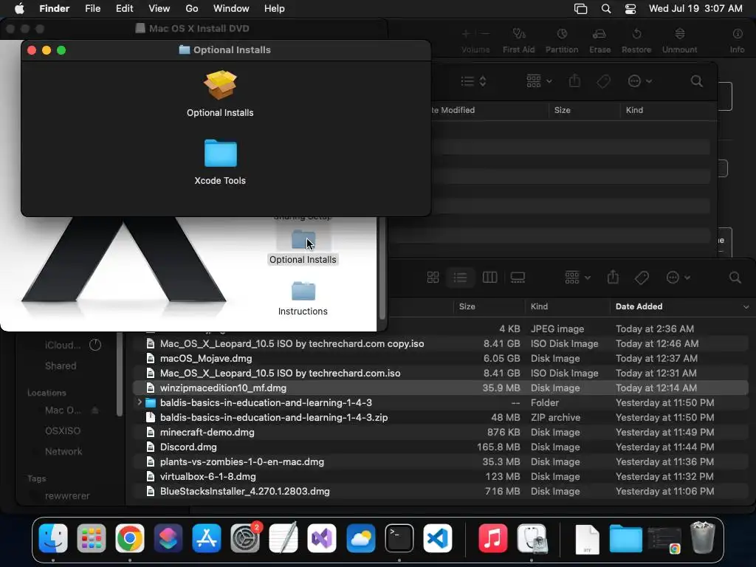Image resolution: width=756 pixels, height=567 pixels.
Task: Open Music app from the Dock
Action: 492,538
